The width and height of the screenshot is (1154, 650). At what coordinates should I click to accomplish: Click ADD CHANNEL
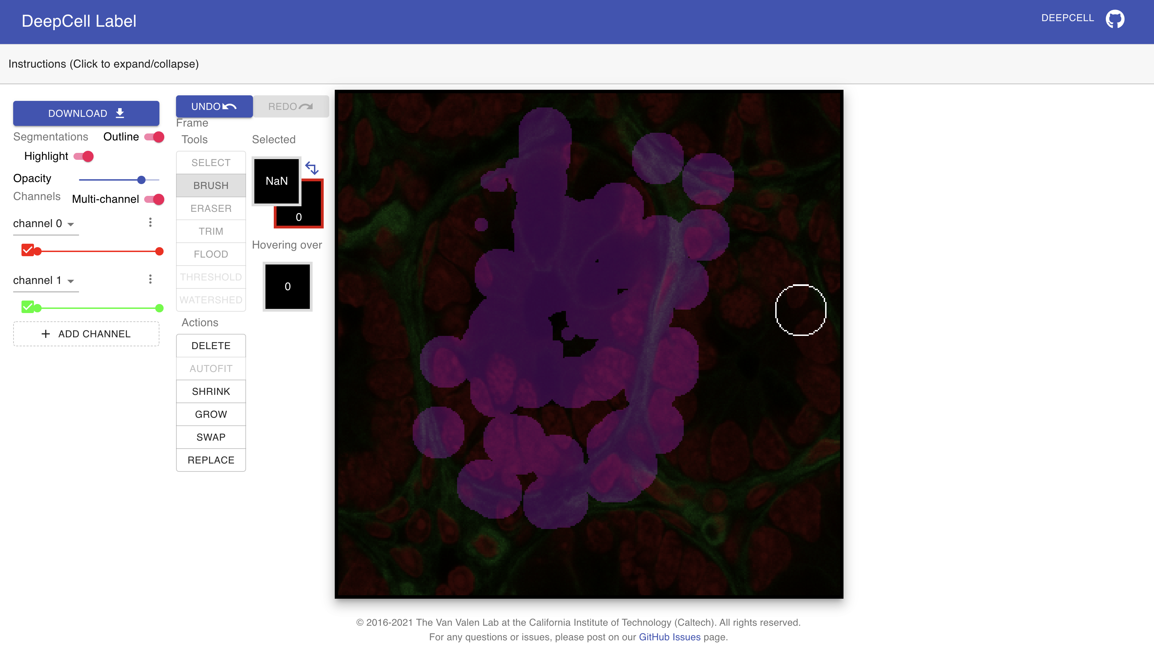[86, 333]
